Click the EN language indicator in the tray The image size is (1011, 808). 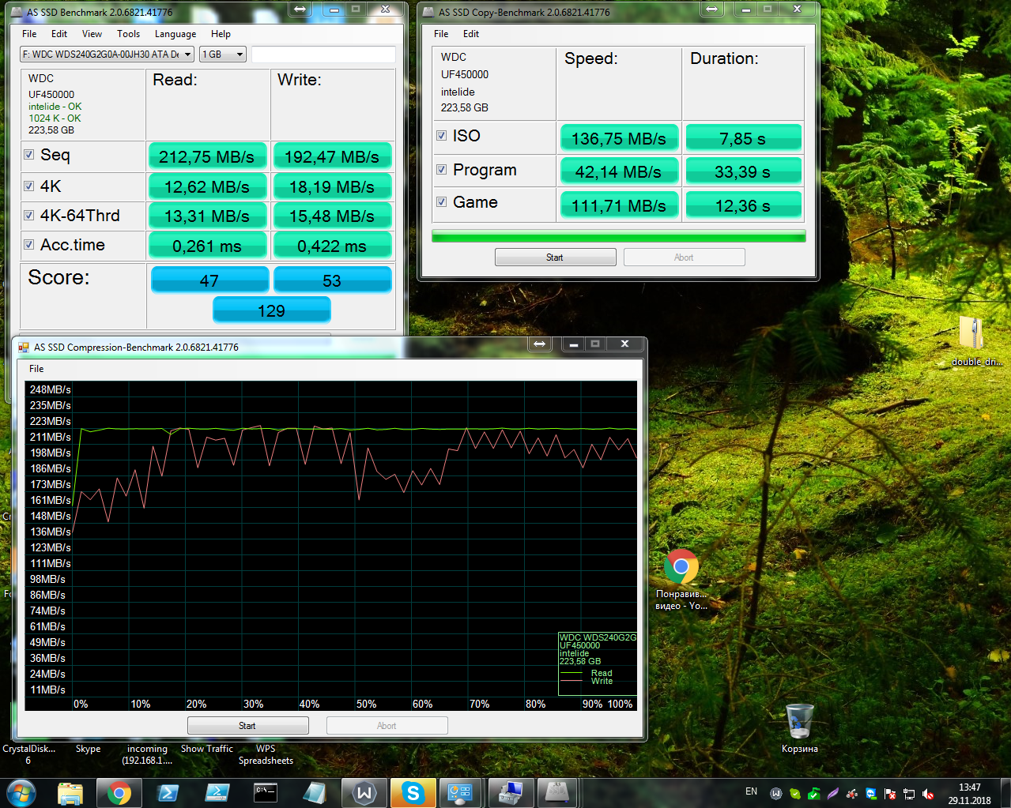pyautogui.click(x=751, y=791)
